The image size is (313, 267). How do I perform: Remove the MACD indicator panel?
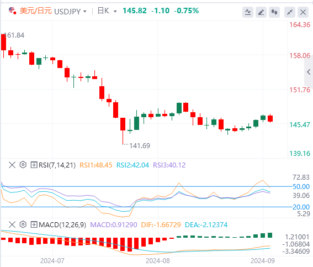tap(12, 224)
